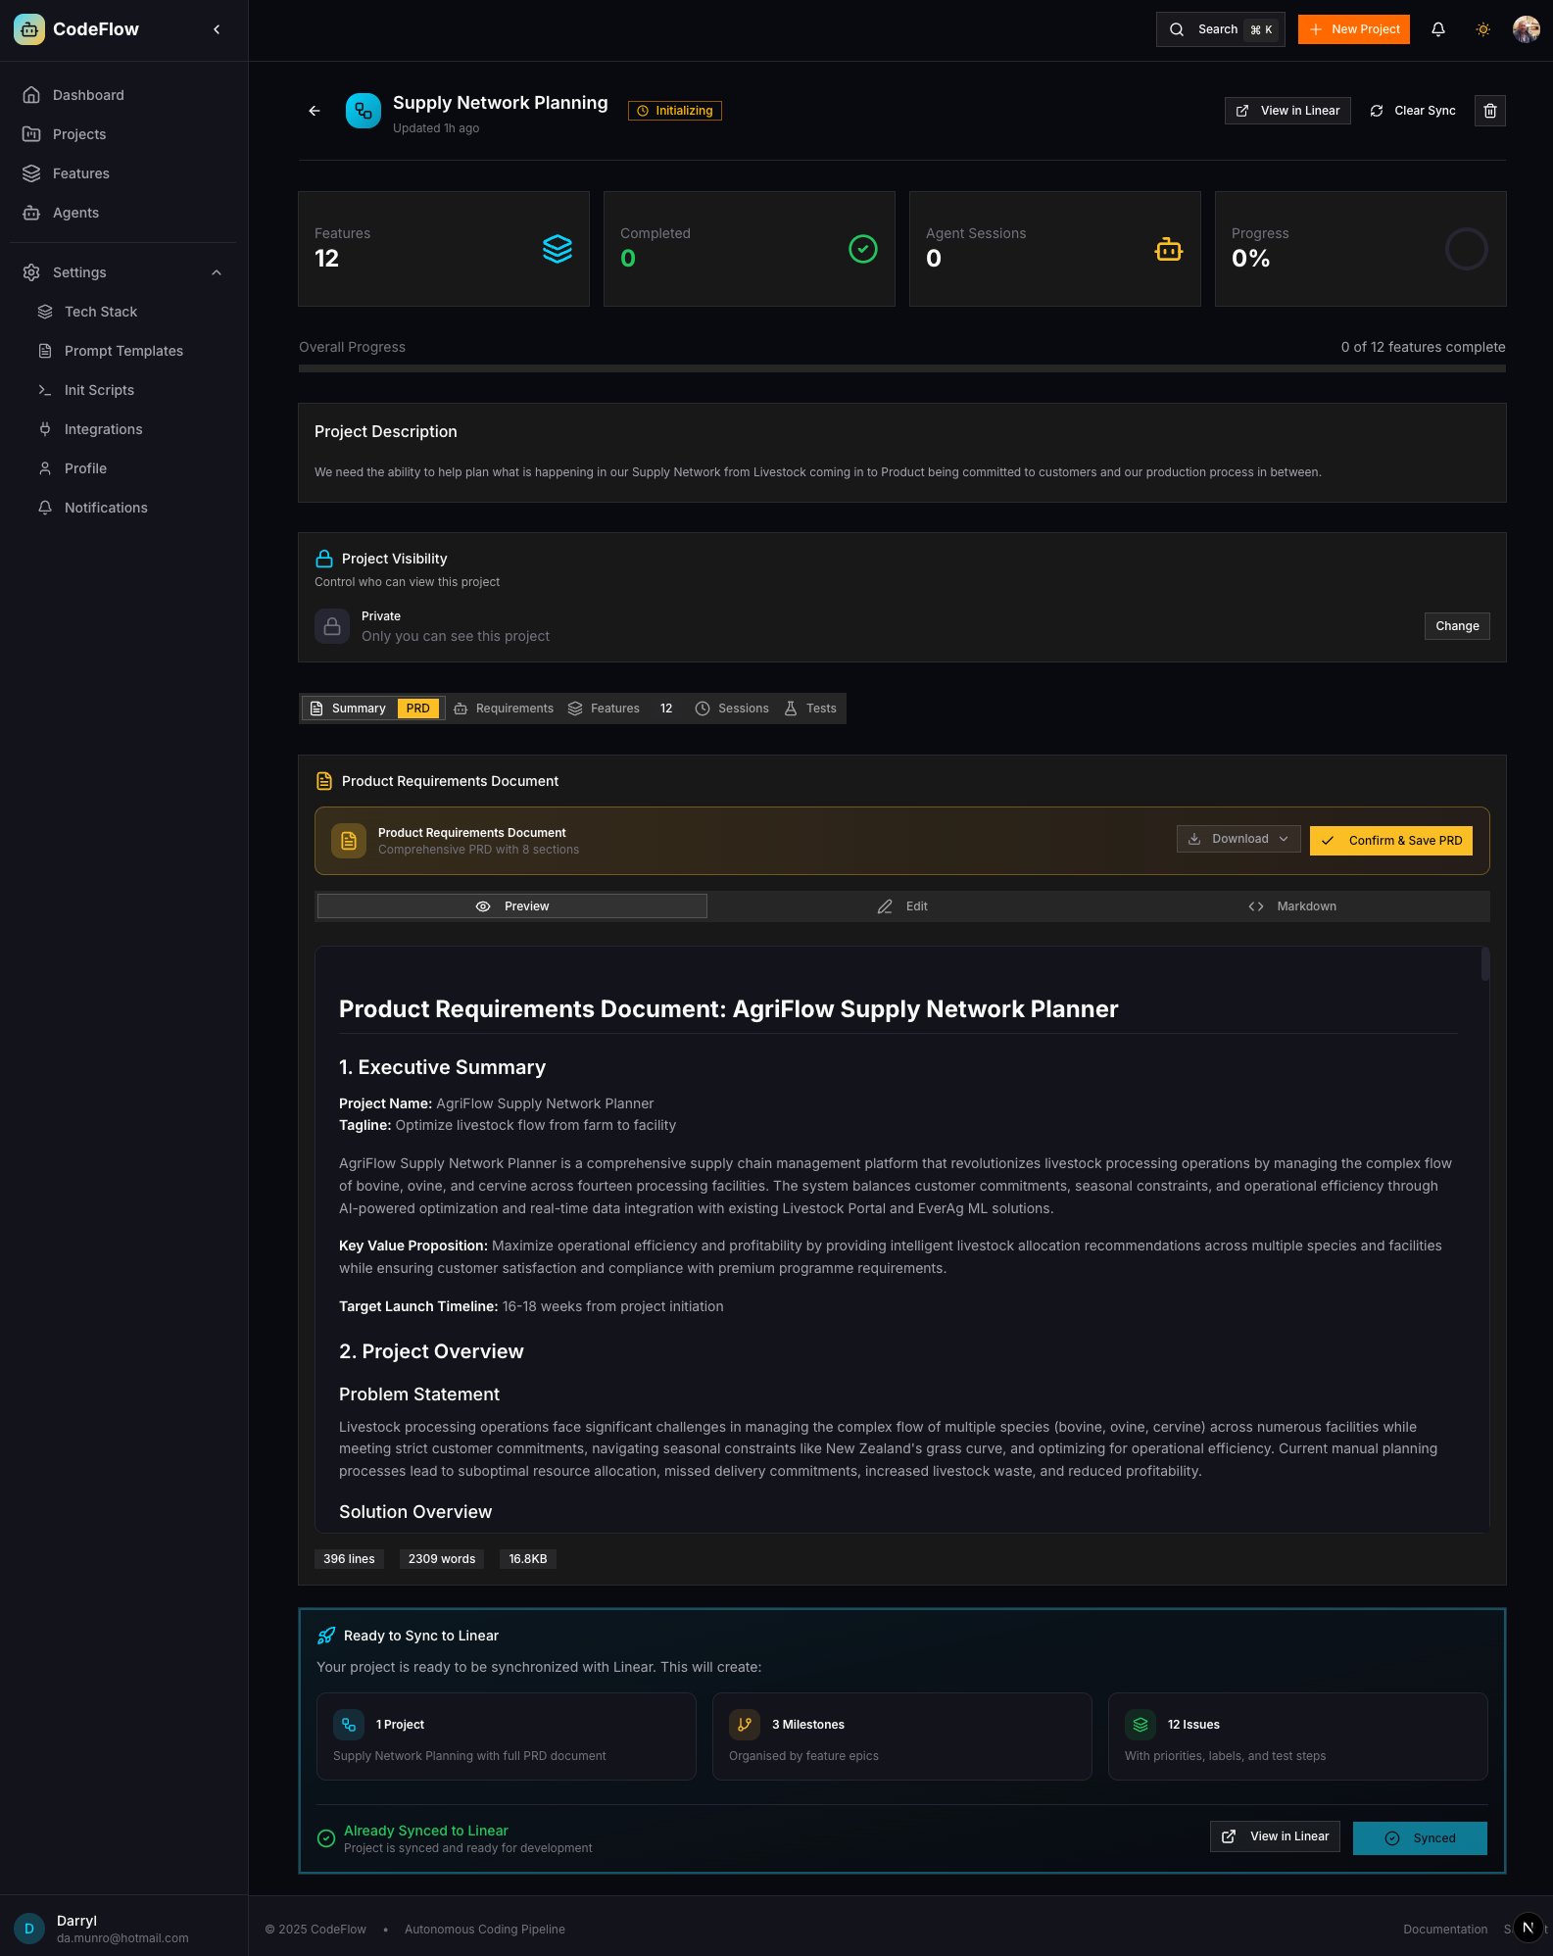1553x1956 pixels.
Task: Select Edit mode
Action: pyautogui.click(x=902, y=906)
